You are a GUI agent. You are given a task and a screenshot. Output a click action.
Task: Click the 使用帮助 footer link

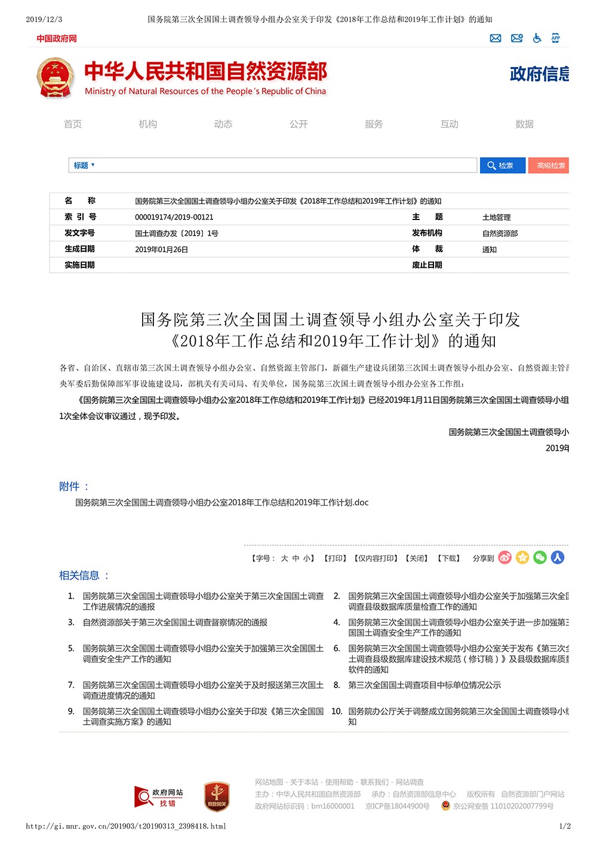340,782
